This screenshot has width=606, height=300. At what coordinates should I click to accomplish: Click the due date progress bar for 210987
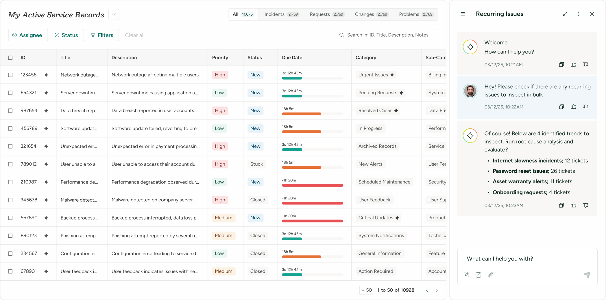(312, 185)
